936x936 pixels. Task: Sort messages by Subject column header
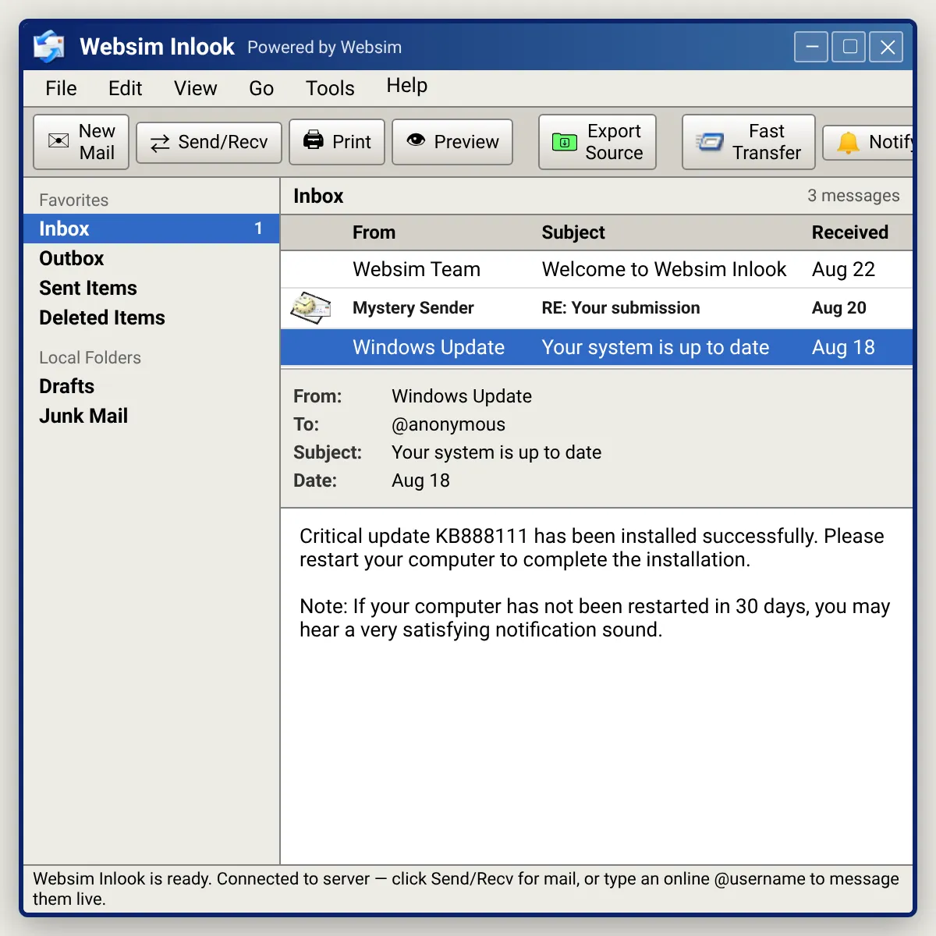pos(573,232)
